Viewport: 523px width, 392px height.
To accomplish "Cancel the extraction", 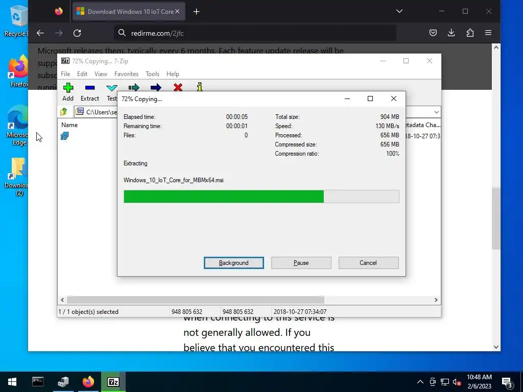I will pyautogui.click(x=369, y=263).
